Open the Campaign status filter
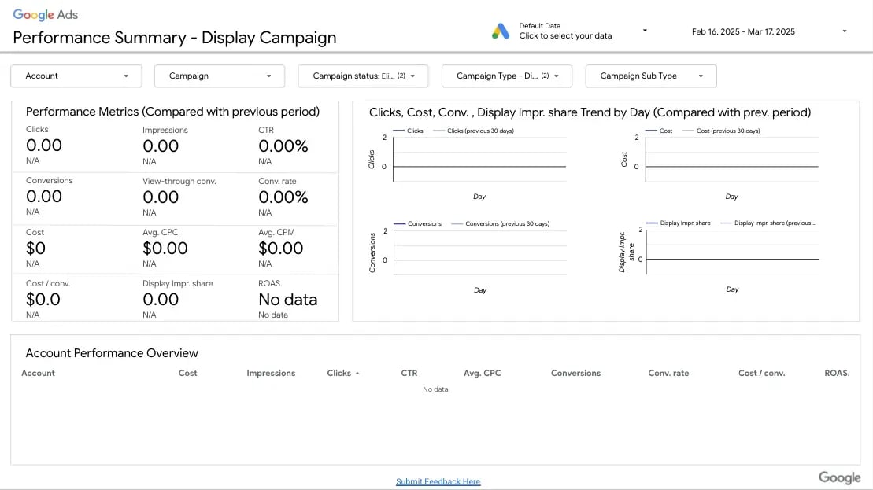This screenshot has width=873, height=490. (x=363, y=76)
